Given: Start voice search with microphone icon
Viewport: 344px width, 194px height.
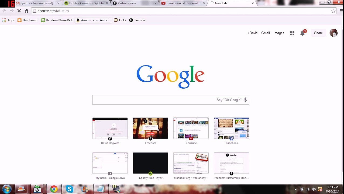Looking at the screenshot, I should pos(245,100).
